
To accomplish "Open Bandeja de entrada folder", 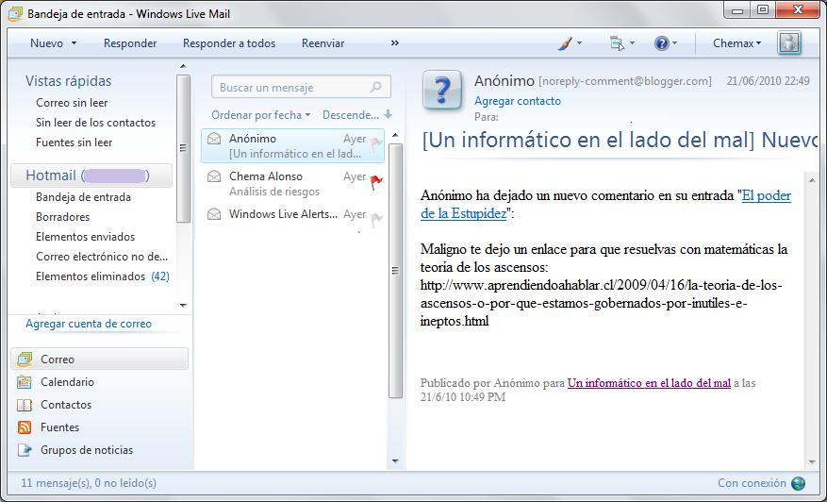I will 83,197.
